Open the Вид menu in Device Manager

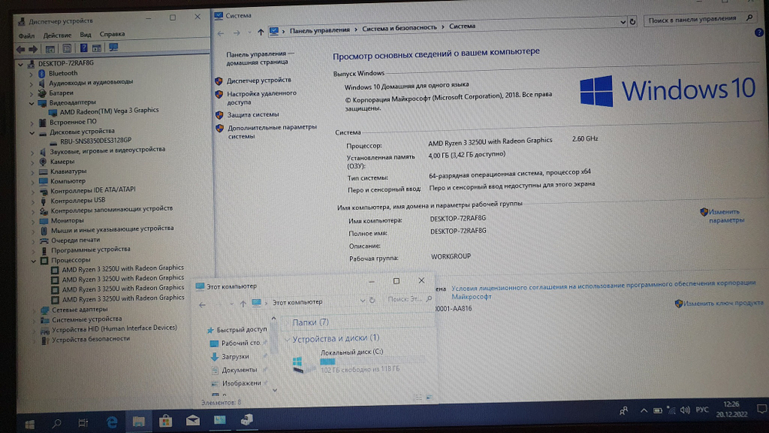pos(85,35)
